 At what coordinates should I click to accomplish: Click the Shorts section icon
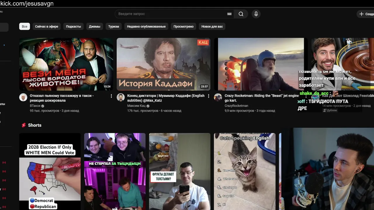pyautogui.click(x=24, y=125)
